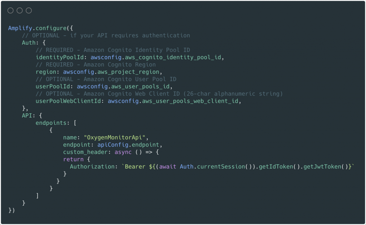Click the userPoolWebClientId property name
The image size is (366, 225).
[68, 101]
